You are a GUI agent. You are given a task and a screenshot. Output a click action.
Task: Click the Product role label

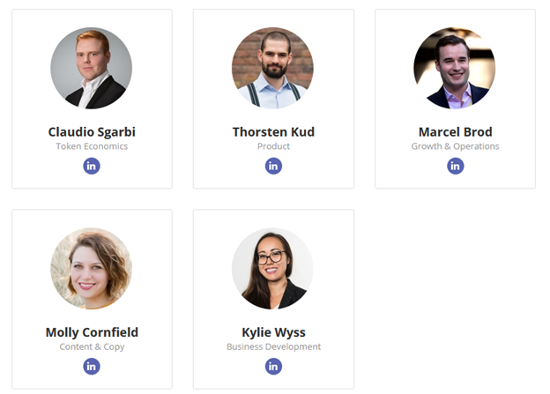click(x=273, y=146)
